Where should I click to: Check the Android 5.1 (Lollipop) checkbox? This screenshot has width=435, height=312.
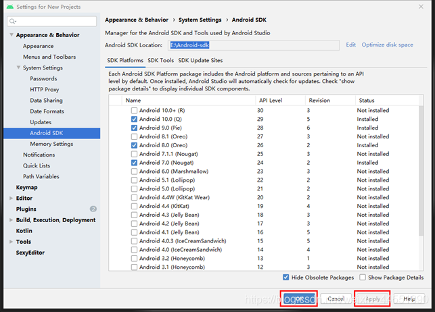[x=134, y=180]
